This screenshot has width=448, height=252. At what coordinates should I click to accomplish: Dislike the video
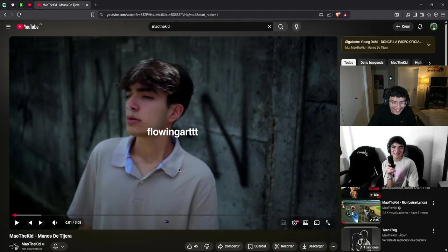(207, 246)
